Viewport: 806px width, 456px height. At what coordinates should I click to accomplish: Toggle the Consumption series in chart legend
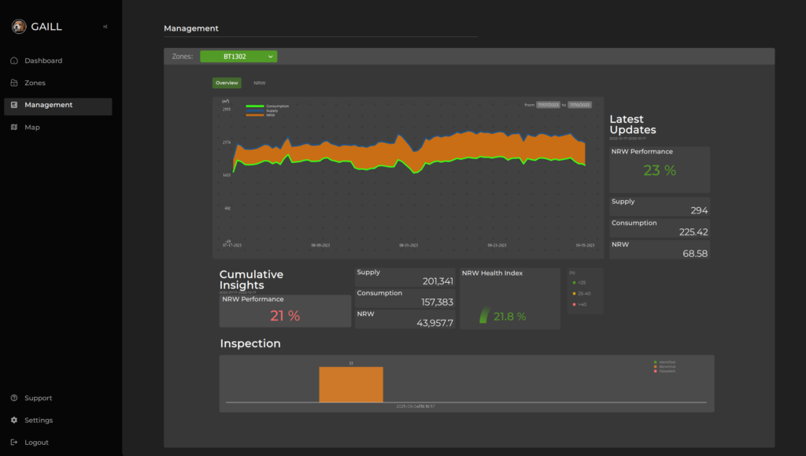(x=268, y=106)
